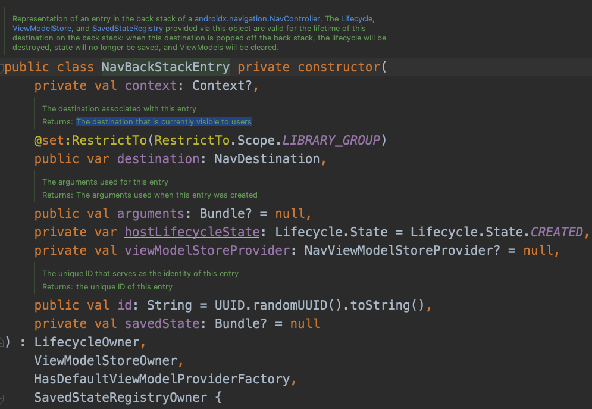The image size is (592, 409).
Task: Click the randomUUID() call
Action: coord(297,305)
